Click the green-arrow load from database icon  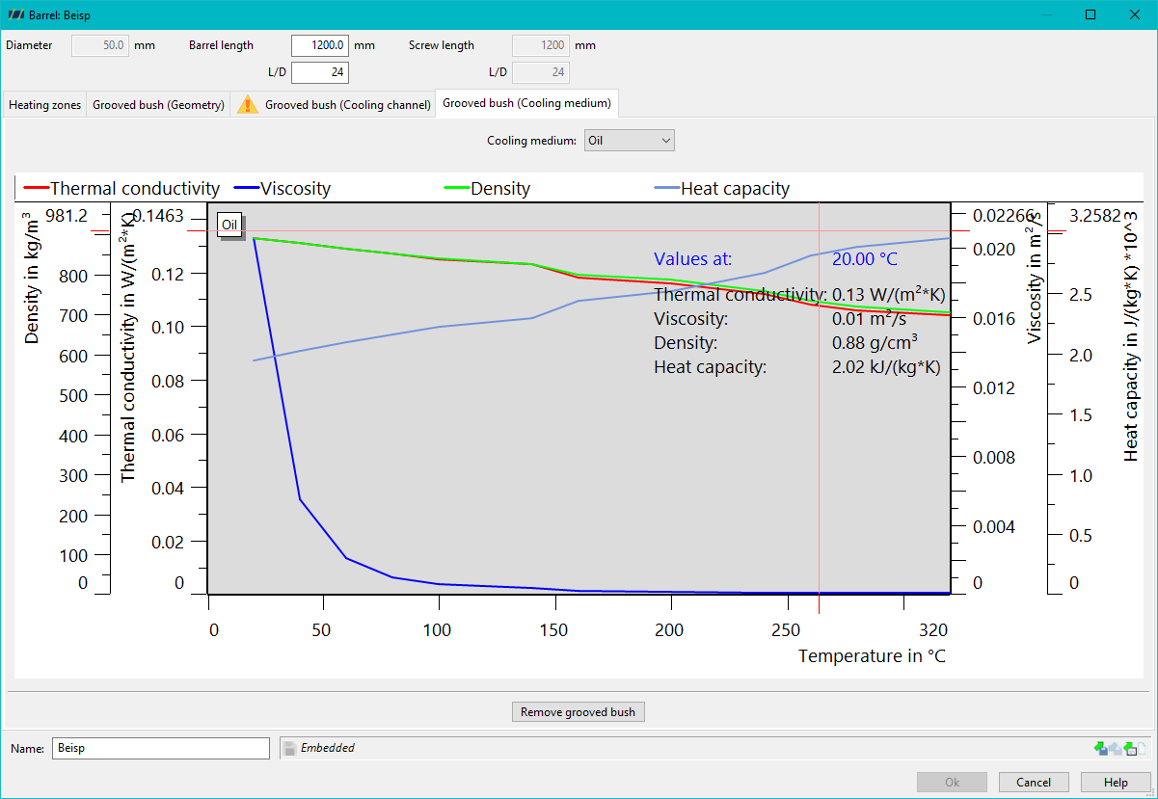coord(1130,748)
